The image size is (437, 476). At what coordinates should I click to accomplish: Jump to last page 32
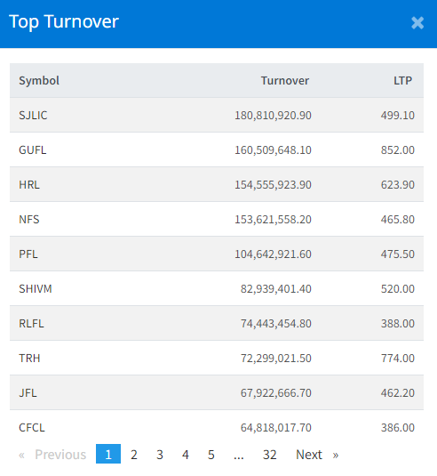(269, 454)
